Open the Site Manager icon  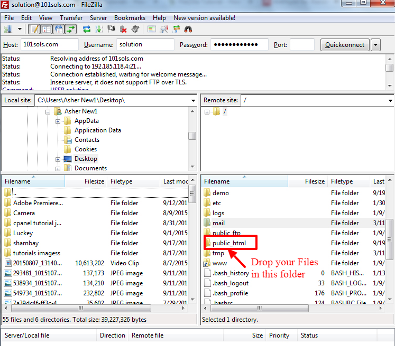[x=10, y=29]
